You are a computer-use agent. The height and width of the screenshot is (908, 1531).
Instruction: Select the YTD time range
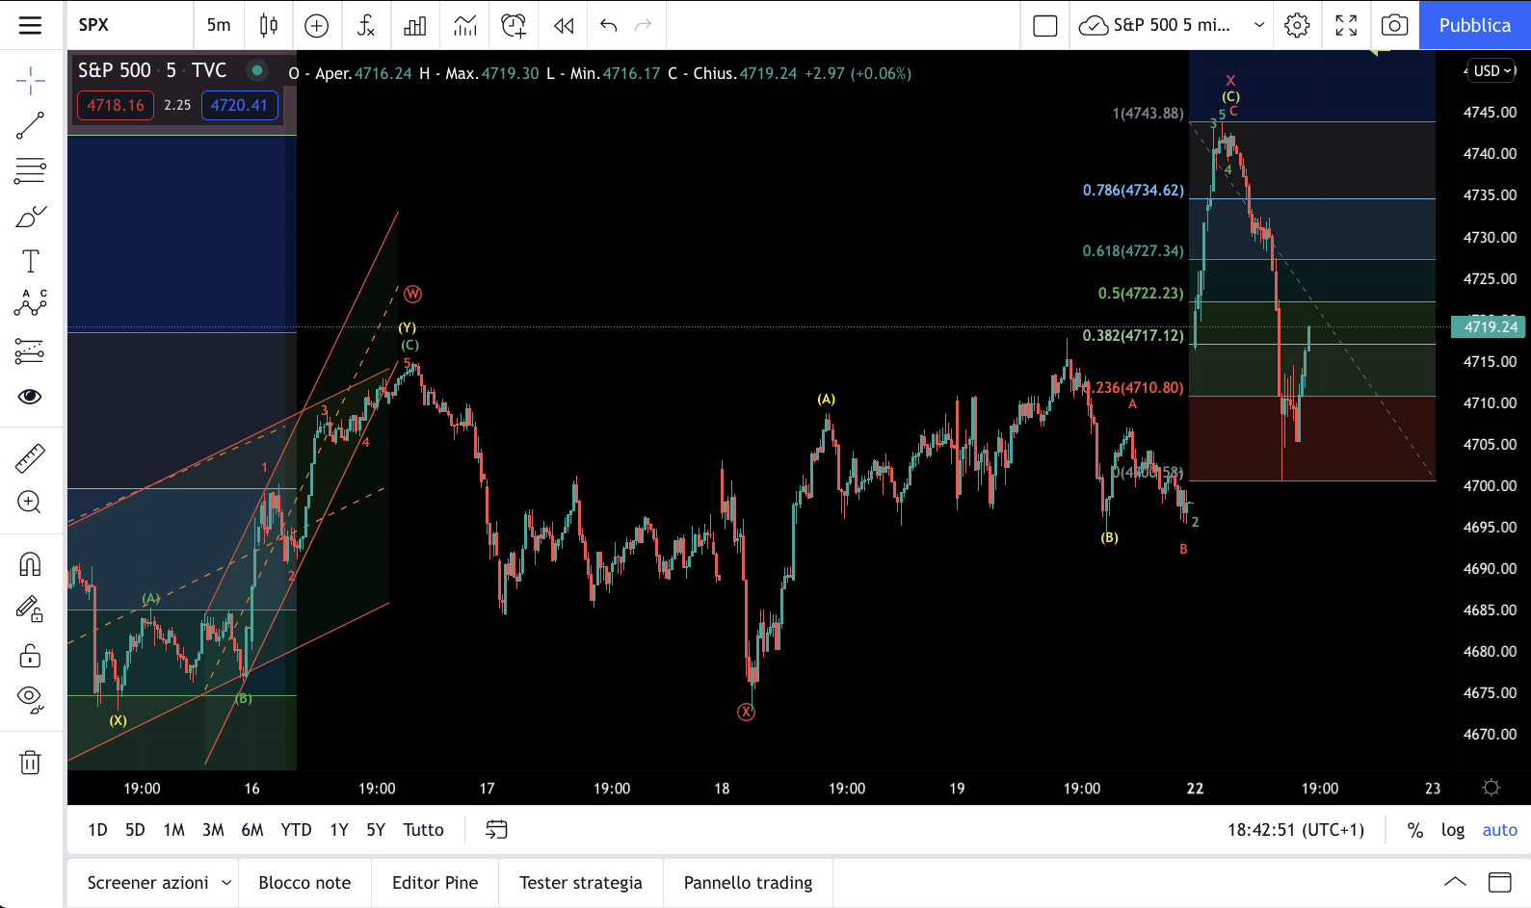pyautogui.click(x=296, y=830)
